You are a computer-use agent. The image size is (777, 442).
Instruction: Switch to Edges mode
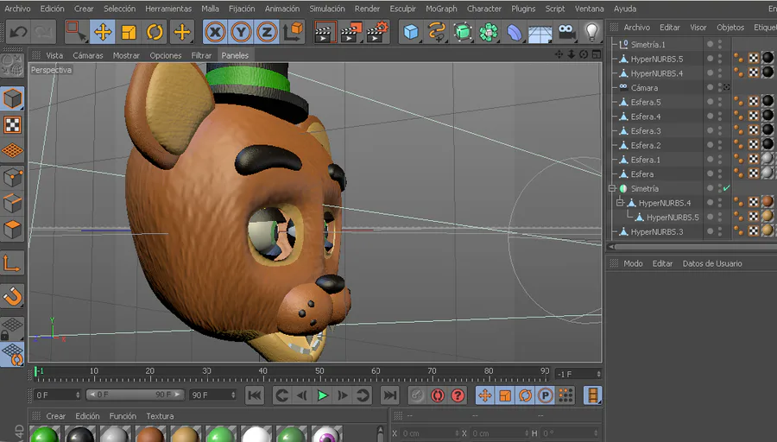pos(12,203)
